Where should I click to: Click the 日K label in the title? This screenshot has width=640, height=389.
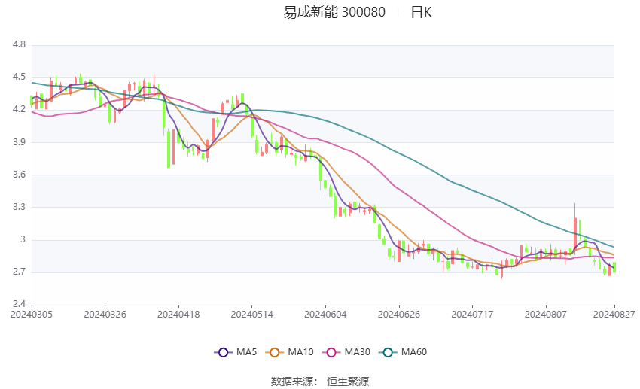coord(421,12)
